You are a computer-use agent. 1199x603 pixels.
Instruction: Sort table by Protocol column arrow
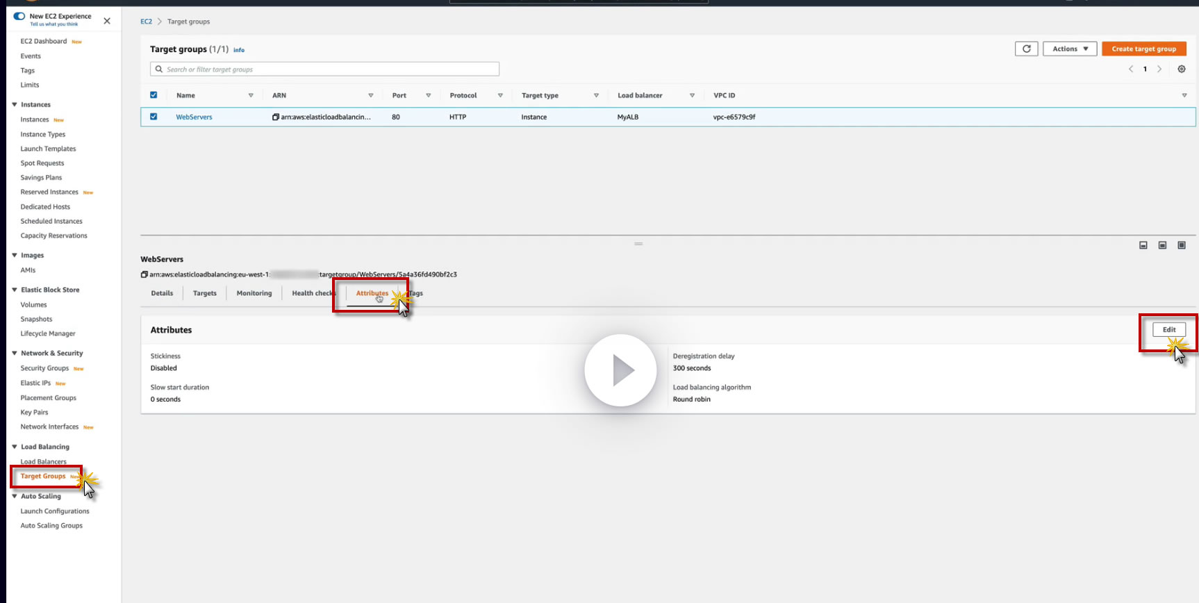point(500,95)
